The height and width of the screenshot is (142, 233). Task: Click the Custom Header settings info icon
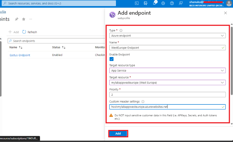click(143, 102)
